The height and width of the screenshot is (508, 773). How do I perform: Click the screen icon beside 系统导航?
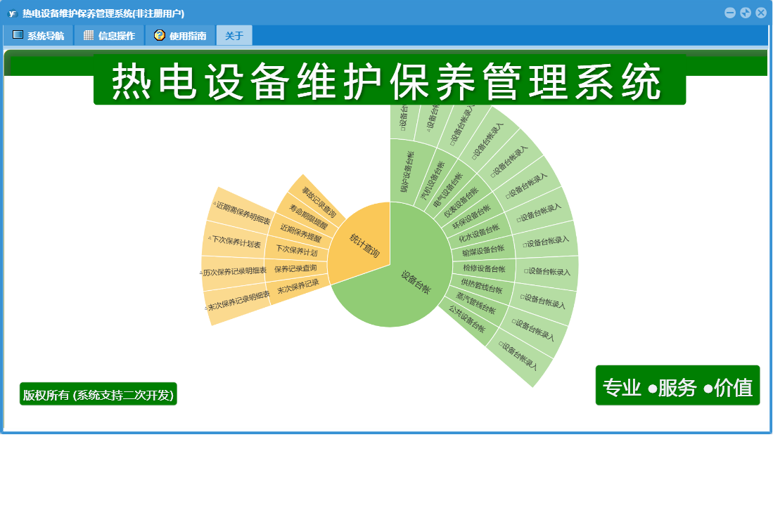[x=18, y=35]
